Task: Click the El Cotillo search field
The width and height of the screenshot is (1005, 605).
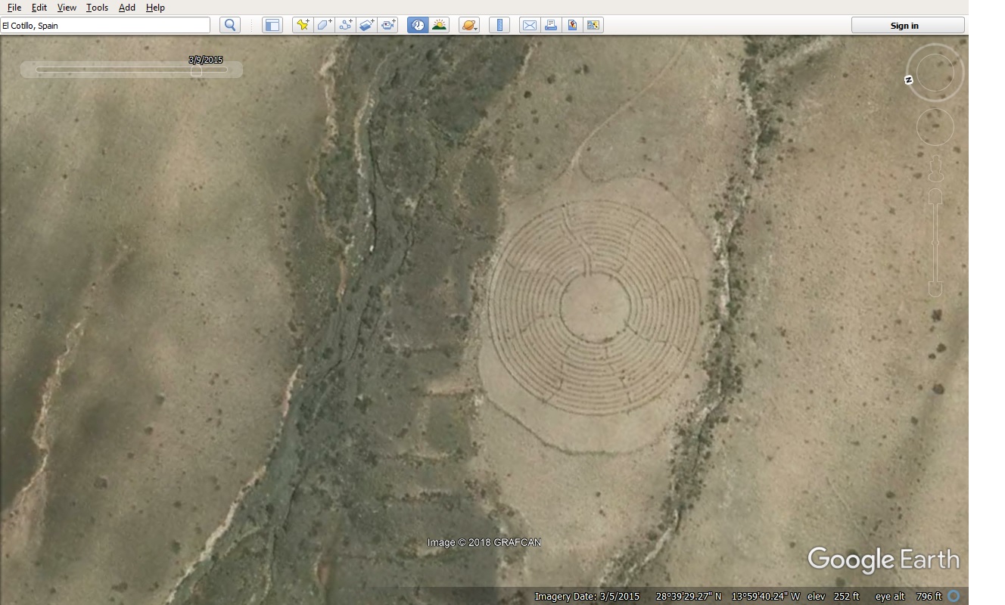Action: (105, 25)
